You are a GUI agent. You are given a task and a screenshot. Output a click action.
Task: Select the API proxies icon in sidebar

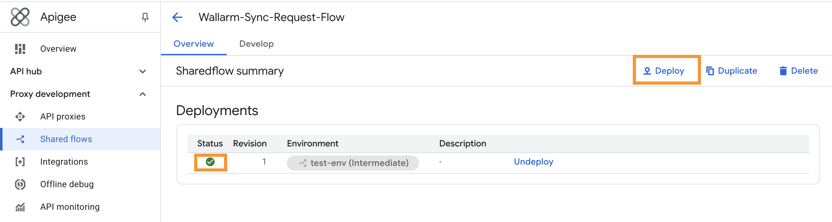tap(20, 116)
